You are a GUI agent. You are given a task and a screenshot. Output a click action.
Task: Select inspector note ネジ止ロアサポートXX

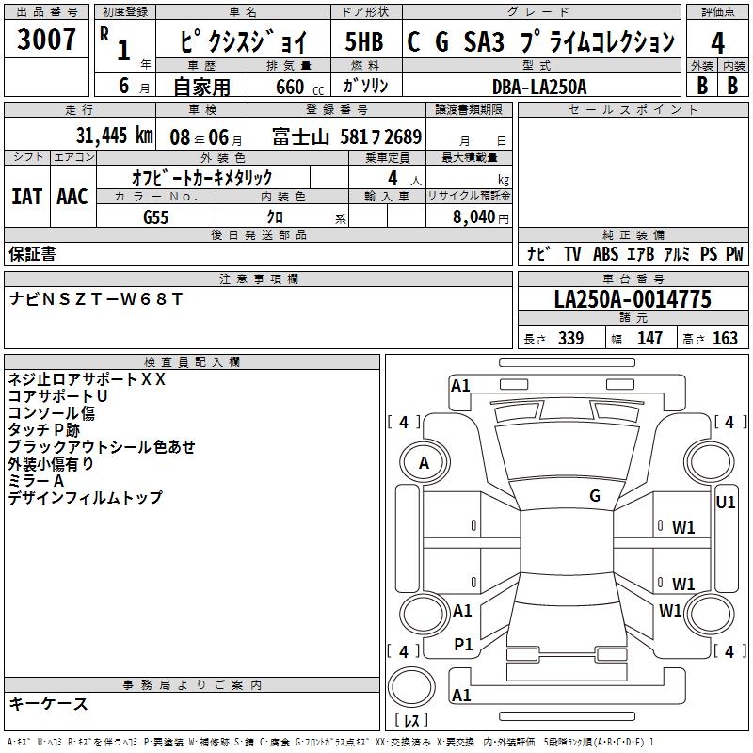pyautogui.click(x=87, y=379)
